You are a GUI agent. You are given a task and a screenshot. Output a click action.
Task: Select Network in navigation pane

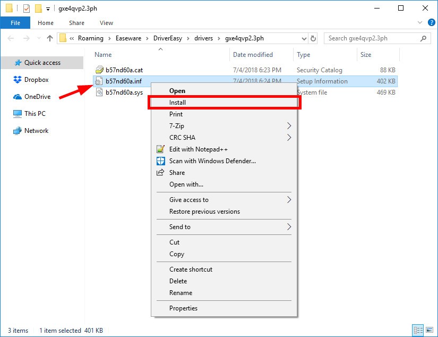[x=36, y=131]
